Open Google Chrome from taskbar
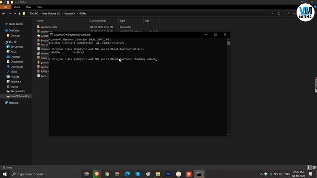The height and width of the screenshot is (178, 317). click(x=107, y=174)
